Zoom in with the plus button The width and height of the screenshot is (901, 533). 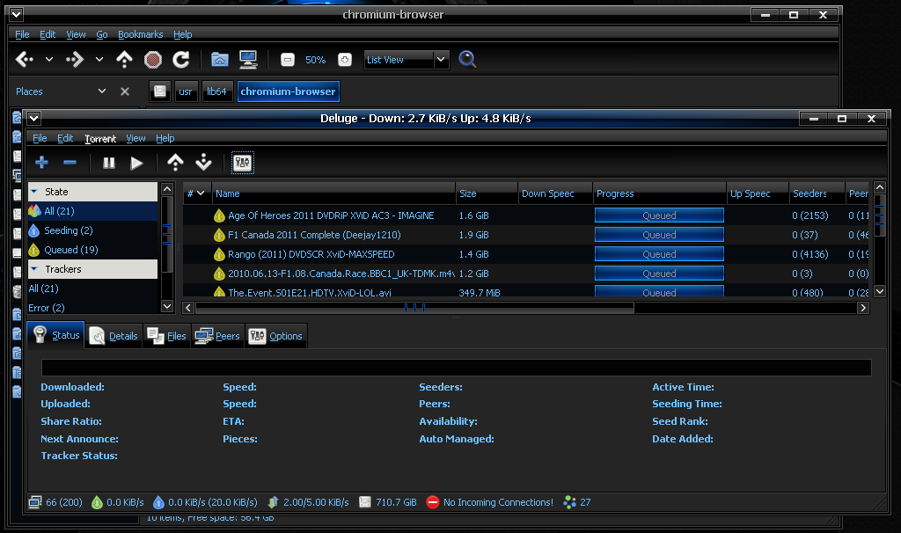coord(344,60)
